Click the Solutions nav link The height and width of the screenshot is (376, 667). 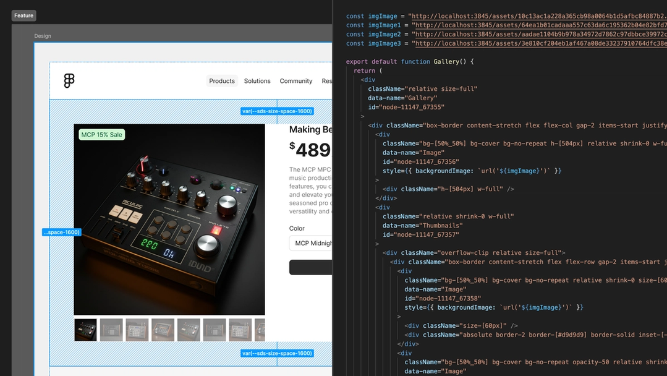click(x=257, y=80)
